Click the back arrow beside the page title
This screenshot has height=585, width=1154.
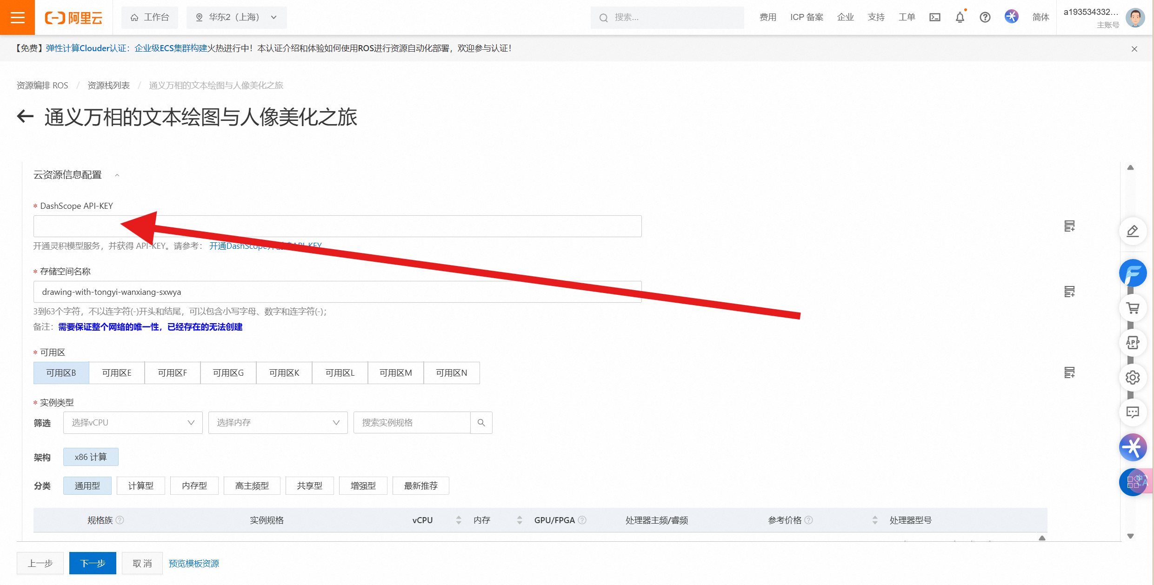[x=26, y=116]
